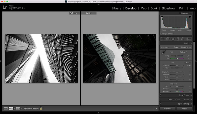197x114 pixels.
Task: Click the Reset button
Action: click(184, 108)
